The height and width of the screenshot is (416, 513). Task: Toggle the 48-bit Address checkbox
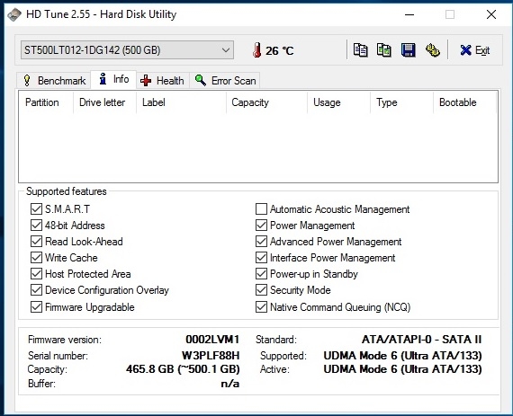36,226
